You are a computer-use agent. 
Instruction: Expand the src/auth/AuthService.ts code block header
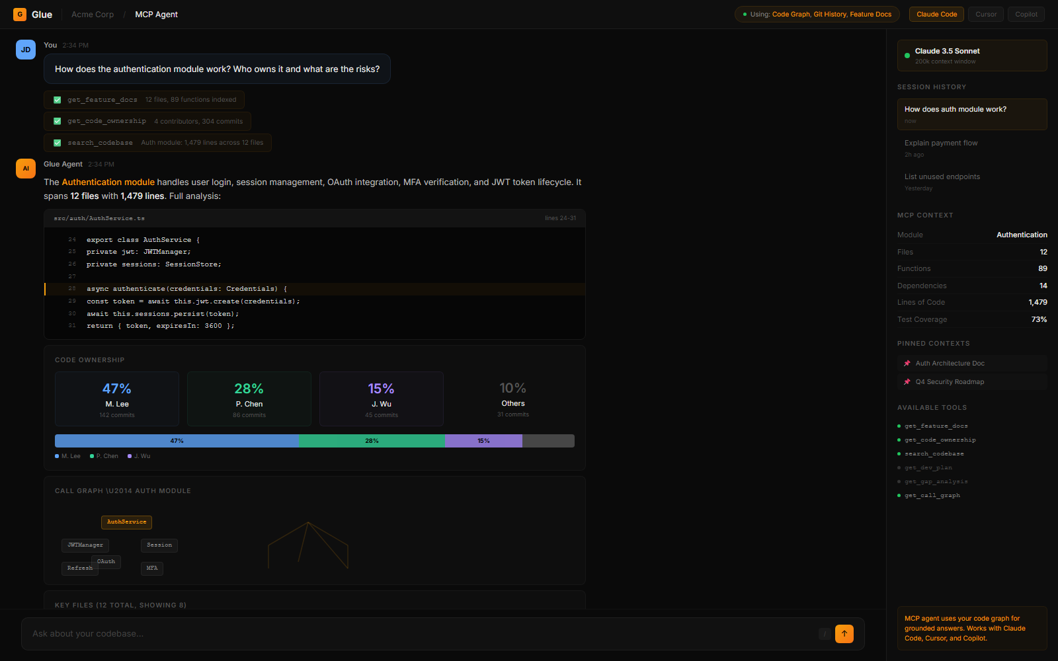[315, 218]
